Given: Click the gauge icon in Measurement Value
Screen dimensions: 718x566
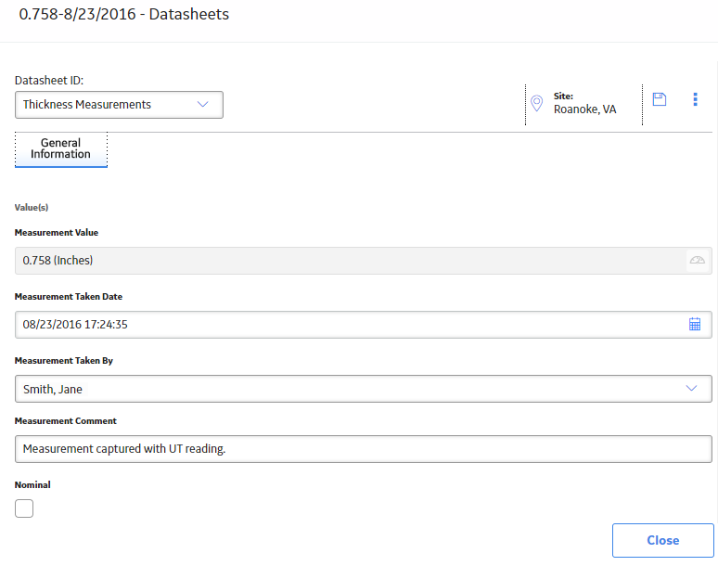Looking at the screenshot, I should 697,261.
